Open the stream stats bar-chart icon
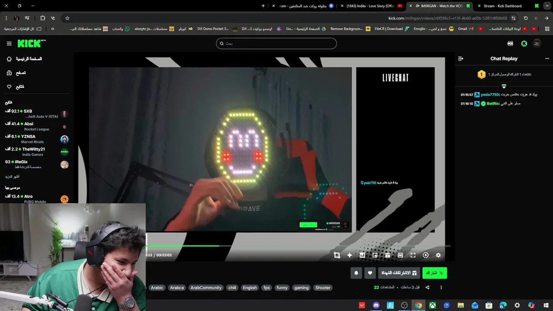553x311 pixels. [362, 255]
